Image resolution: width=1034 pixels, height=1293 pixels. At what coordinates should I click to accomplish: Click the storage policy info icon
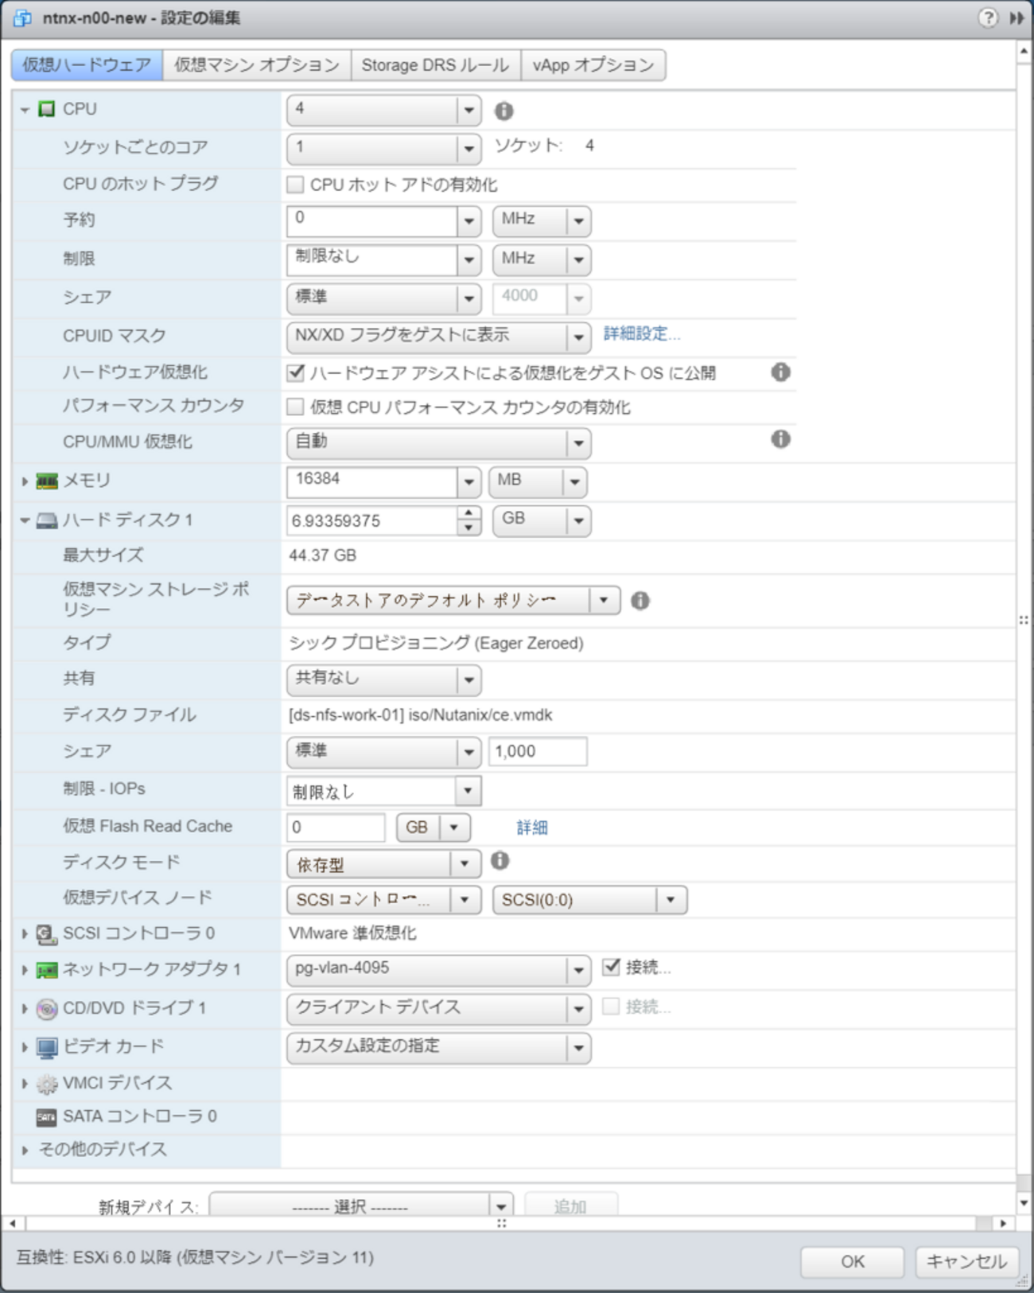coord(640,601)
